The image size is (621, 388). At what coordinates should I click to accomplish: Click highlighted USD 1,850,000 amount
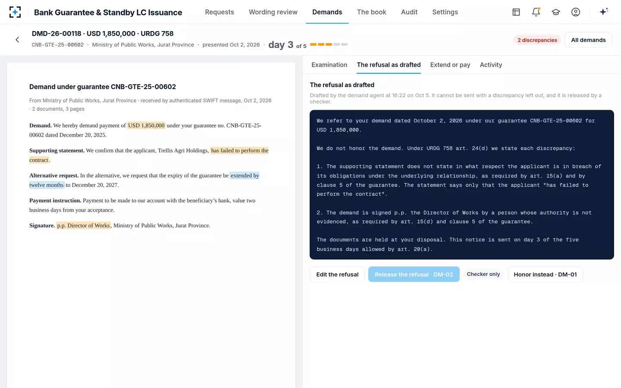(x=146, y=125)
